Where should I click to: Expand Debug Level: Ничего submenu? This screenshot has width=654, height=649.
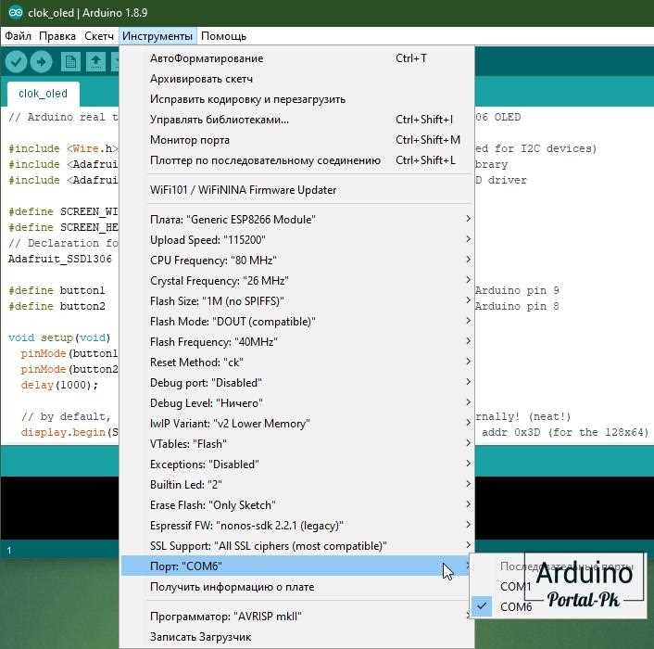point(297,403)
